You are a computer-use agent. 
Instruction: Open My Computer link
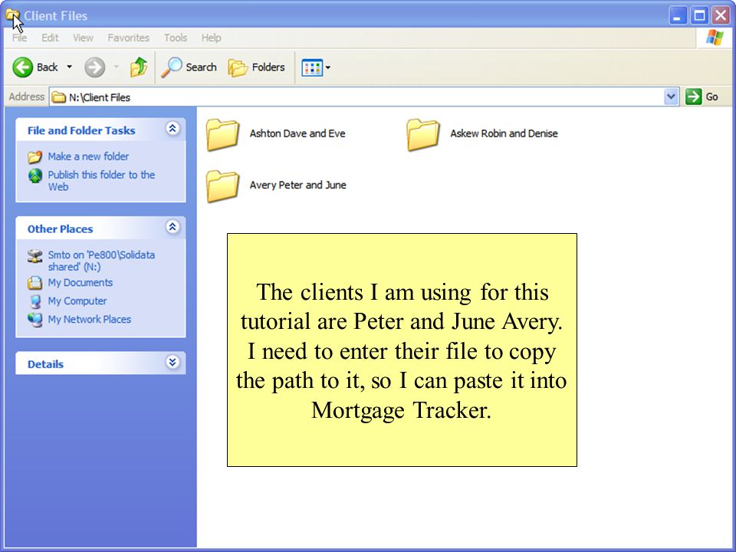(77, 301)
